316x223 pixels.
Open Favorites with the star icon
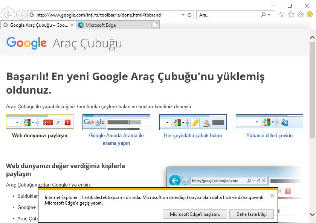[291, 15]
